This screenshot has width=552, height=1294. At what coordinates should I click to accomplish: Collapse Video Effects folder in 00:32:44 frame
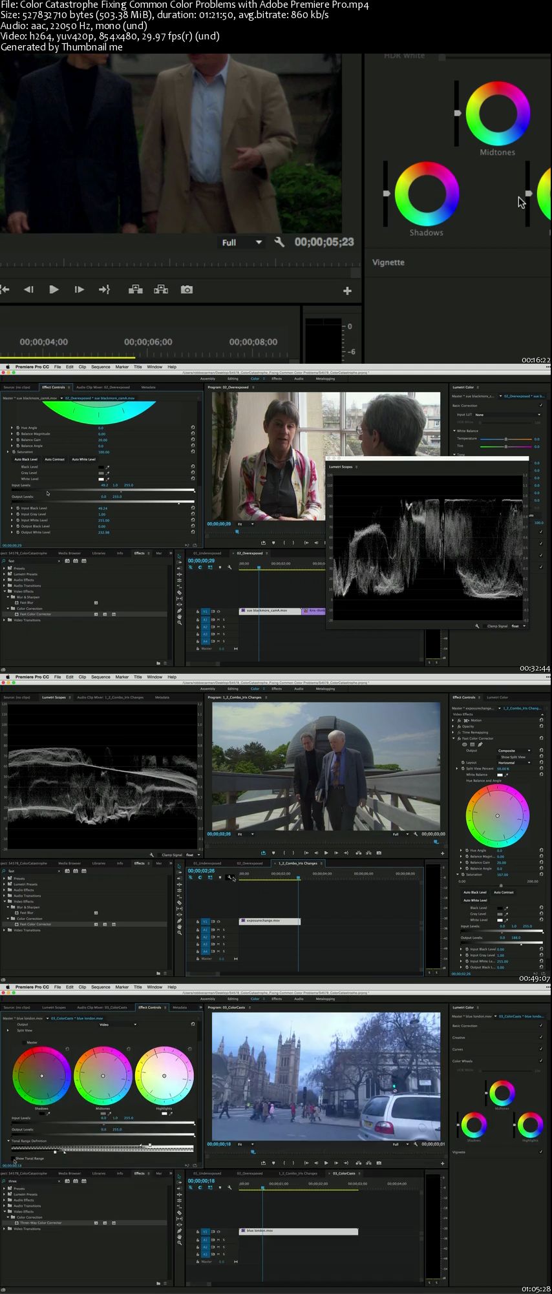pyautogui.click(x=5, y=591)
